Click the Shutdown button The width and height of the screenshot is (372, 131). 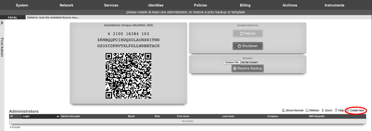[x=248, y=46]
